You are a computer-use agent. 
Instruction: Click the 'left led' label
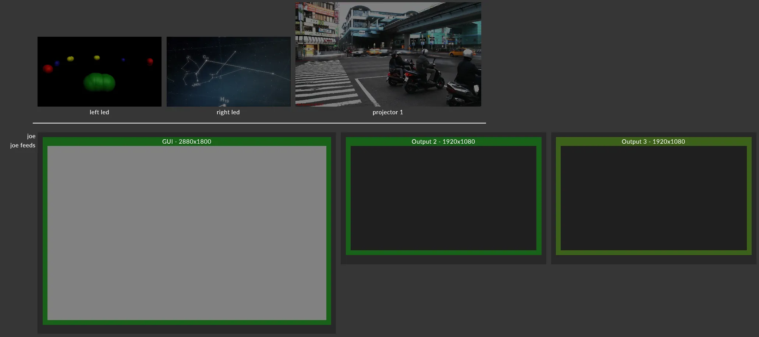coord(99,112)
